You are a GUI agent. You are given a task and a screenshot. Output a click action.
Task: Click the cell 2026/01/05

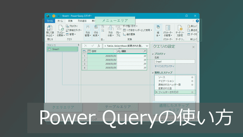pos(102,68)
